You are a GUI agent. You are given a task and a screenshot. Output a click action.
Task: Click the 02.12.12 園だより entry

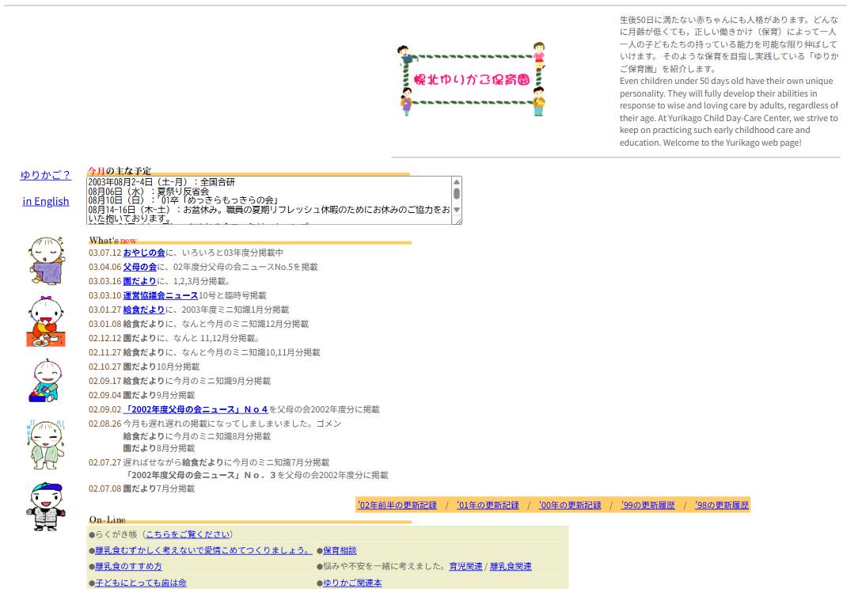click(x=174, y=338)
